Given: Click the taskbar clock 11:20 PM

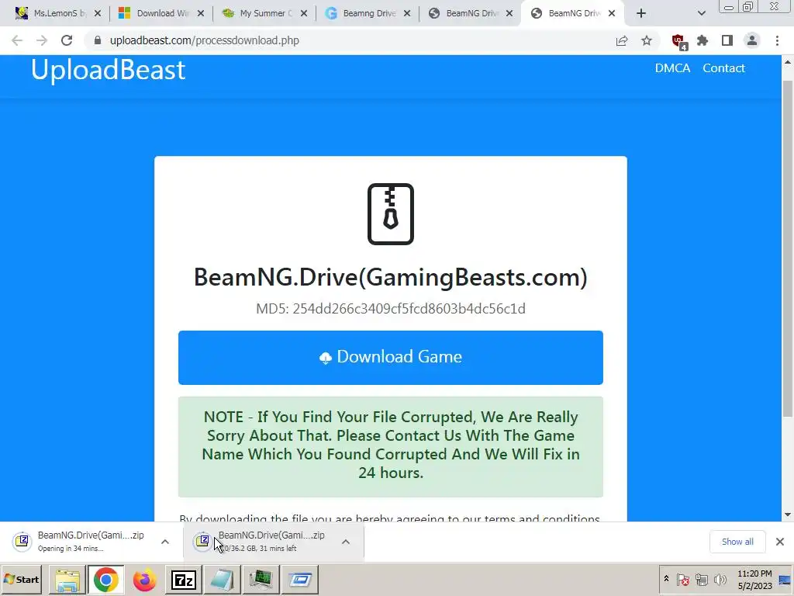Looking at the screenshot, I should (x=754, y=579).
